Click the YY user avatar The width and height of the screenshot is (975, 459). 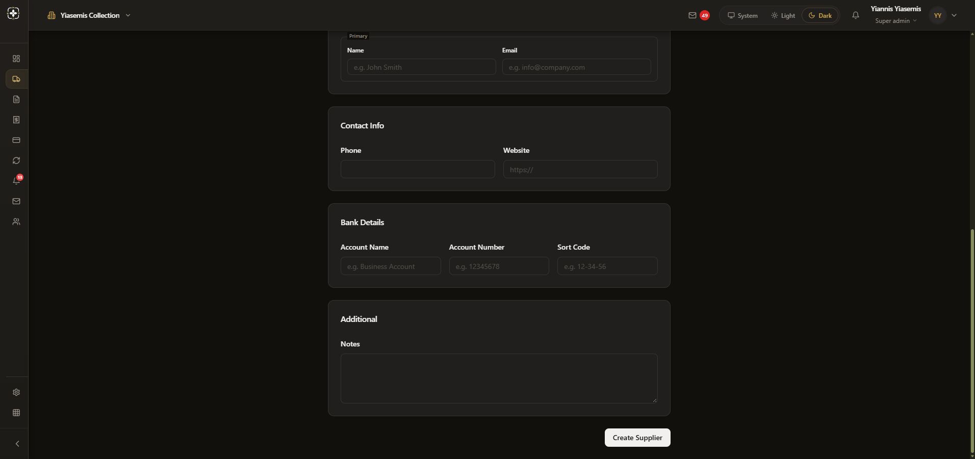937,15
